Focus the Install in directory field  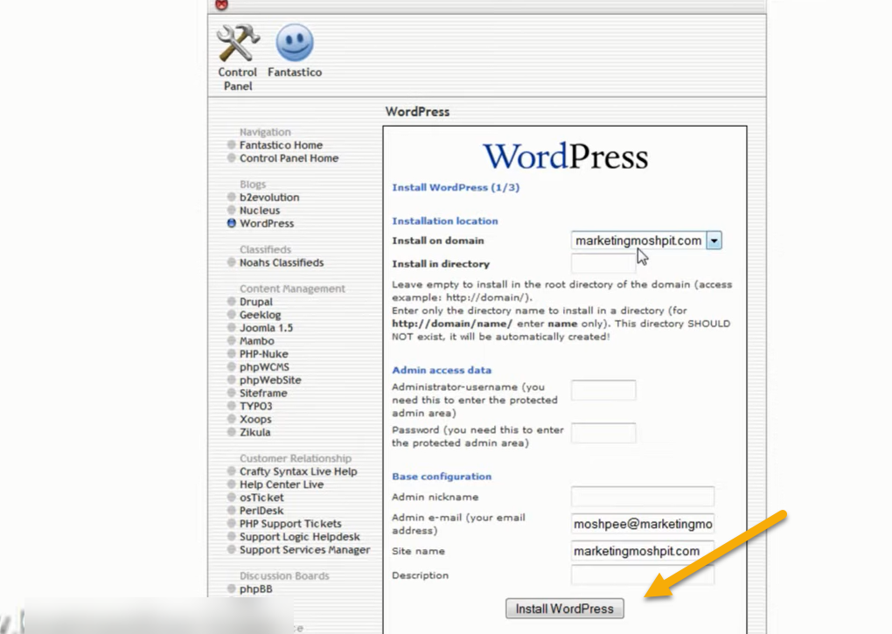603,263
